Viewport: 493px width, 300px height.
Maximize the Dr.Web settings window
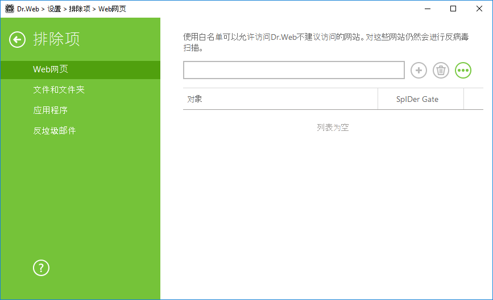tap(453, 9)
